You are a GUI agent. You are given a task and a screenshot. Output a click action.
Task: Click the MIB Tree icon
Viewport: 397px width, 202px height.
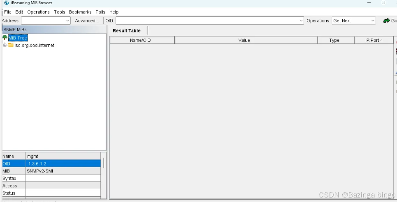5,38
